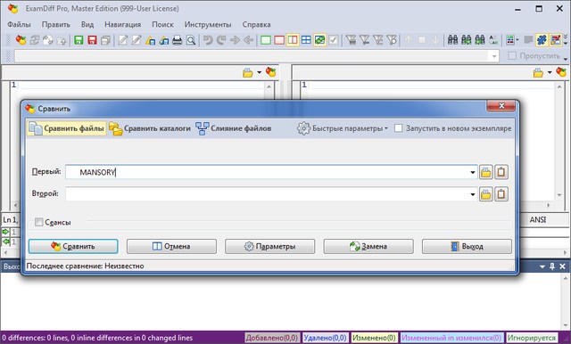
Task: Select the Сравнить файлы tab
Action: coord(67,128)
